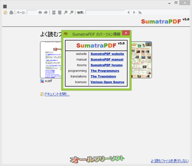Click ドキュメントを開く link
This screenshot has height=166, width=192.
coord(57,94)
